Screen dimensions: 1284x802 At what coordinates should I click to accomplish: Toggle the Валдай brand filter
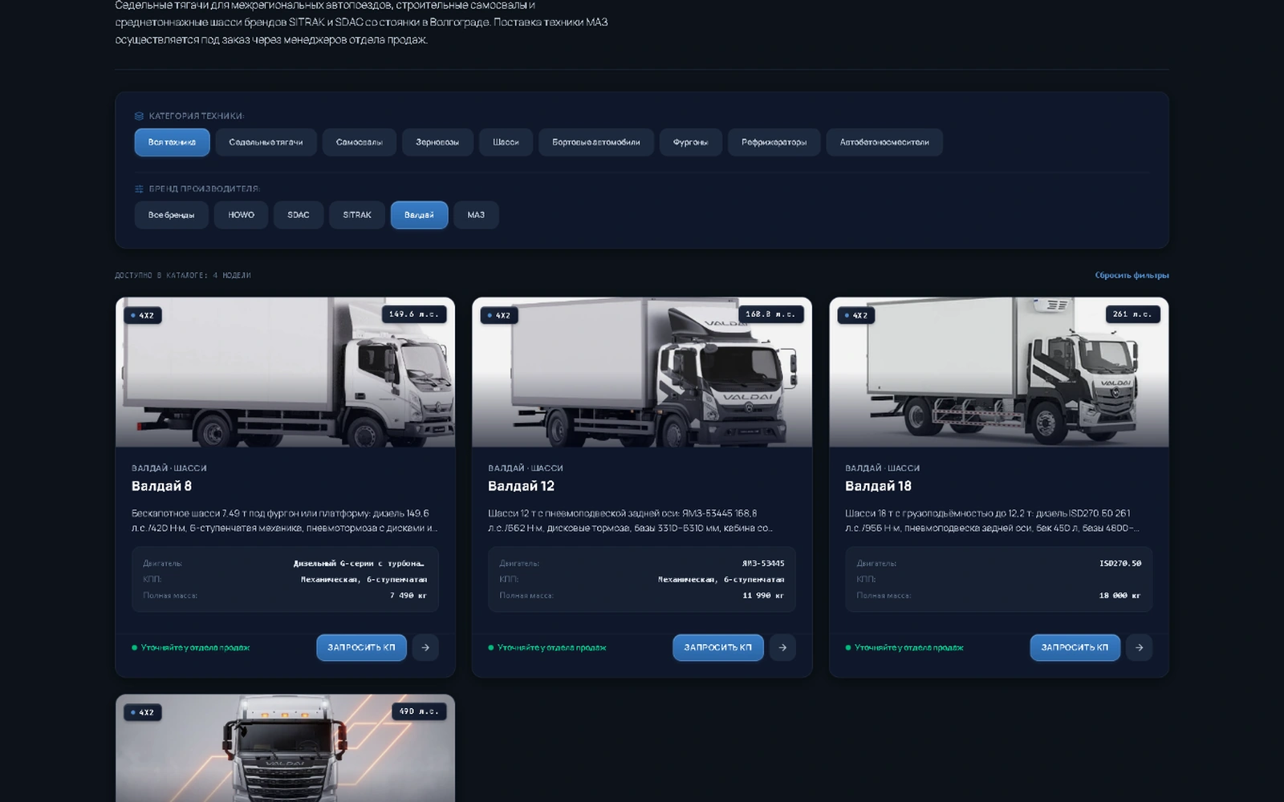[x=419, y=215]
